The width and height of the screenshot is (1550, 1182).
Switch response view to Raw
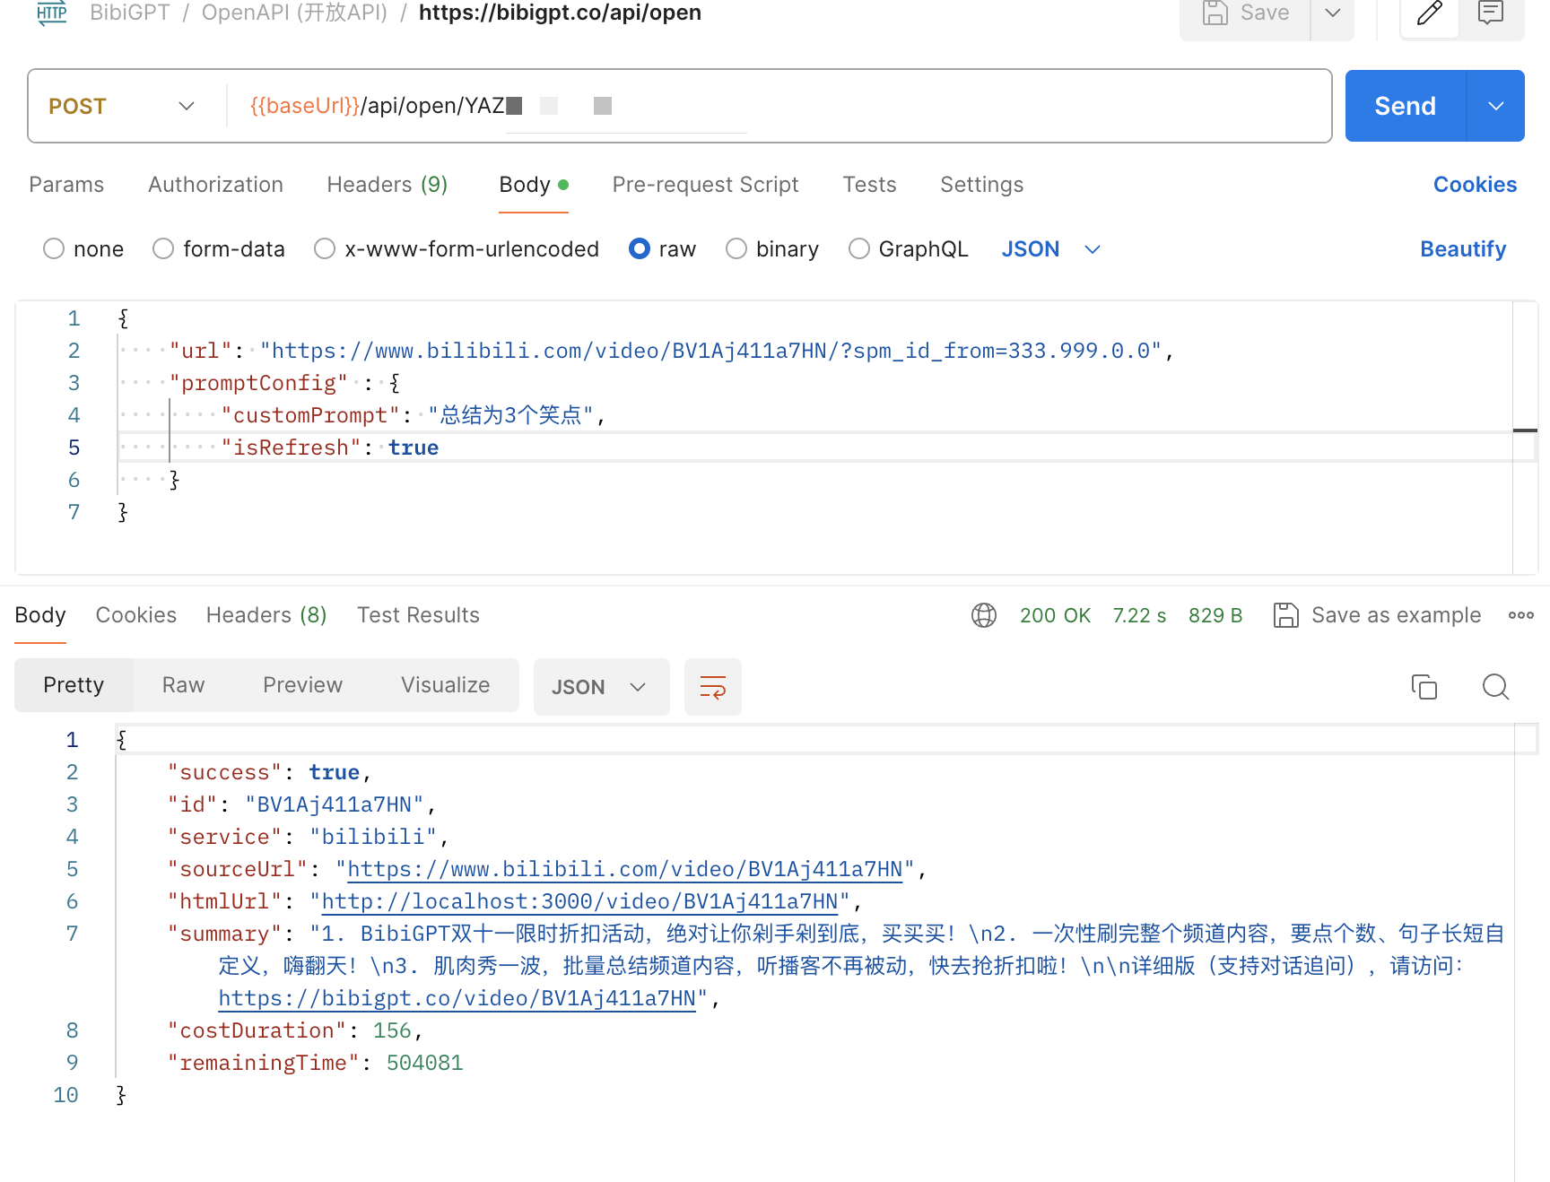point(183,685)
